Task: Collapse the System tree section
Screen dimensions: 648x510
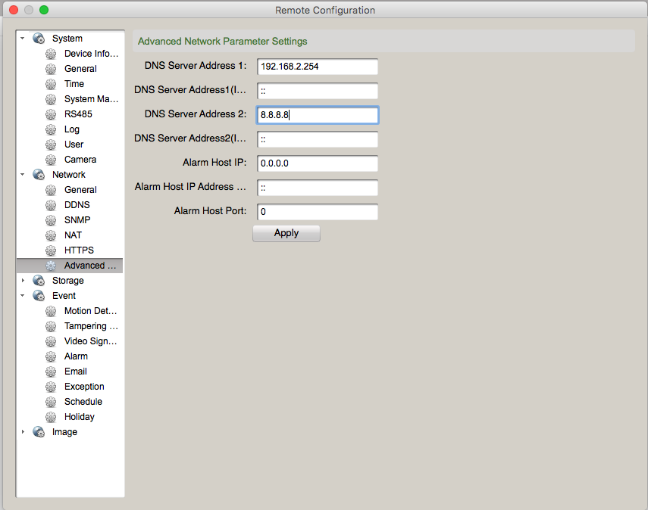Action: click(x=23, y=39)
